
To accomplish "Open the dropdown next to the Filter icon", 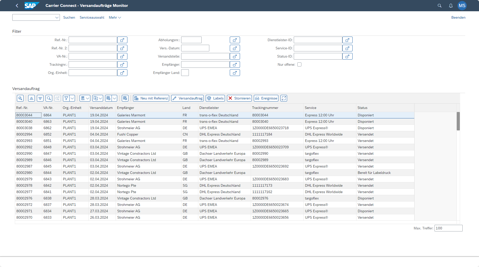I will 72,98.
